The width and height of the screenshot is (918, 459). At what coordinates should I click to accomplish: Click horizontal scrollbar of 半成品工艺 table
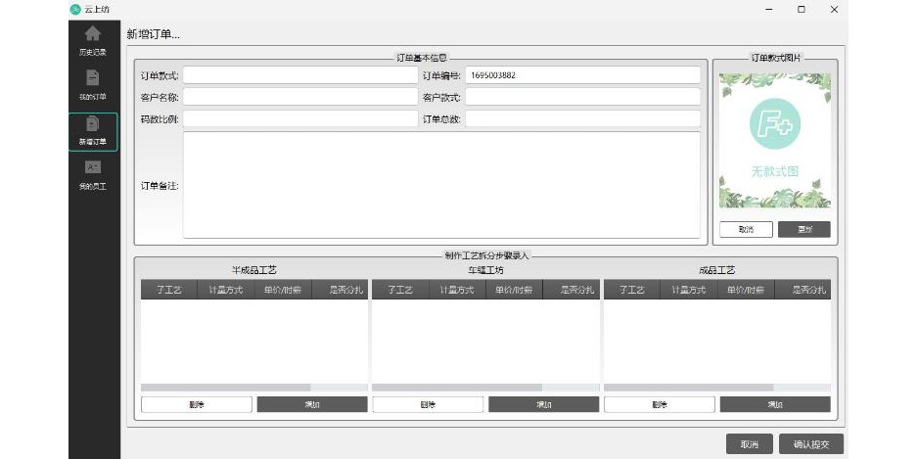pos(225,388)
